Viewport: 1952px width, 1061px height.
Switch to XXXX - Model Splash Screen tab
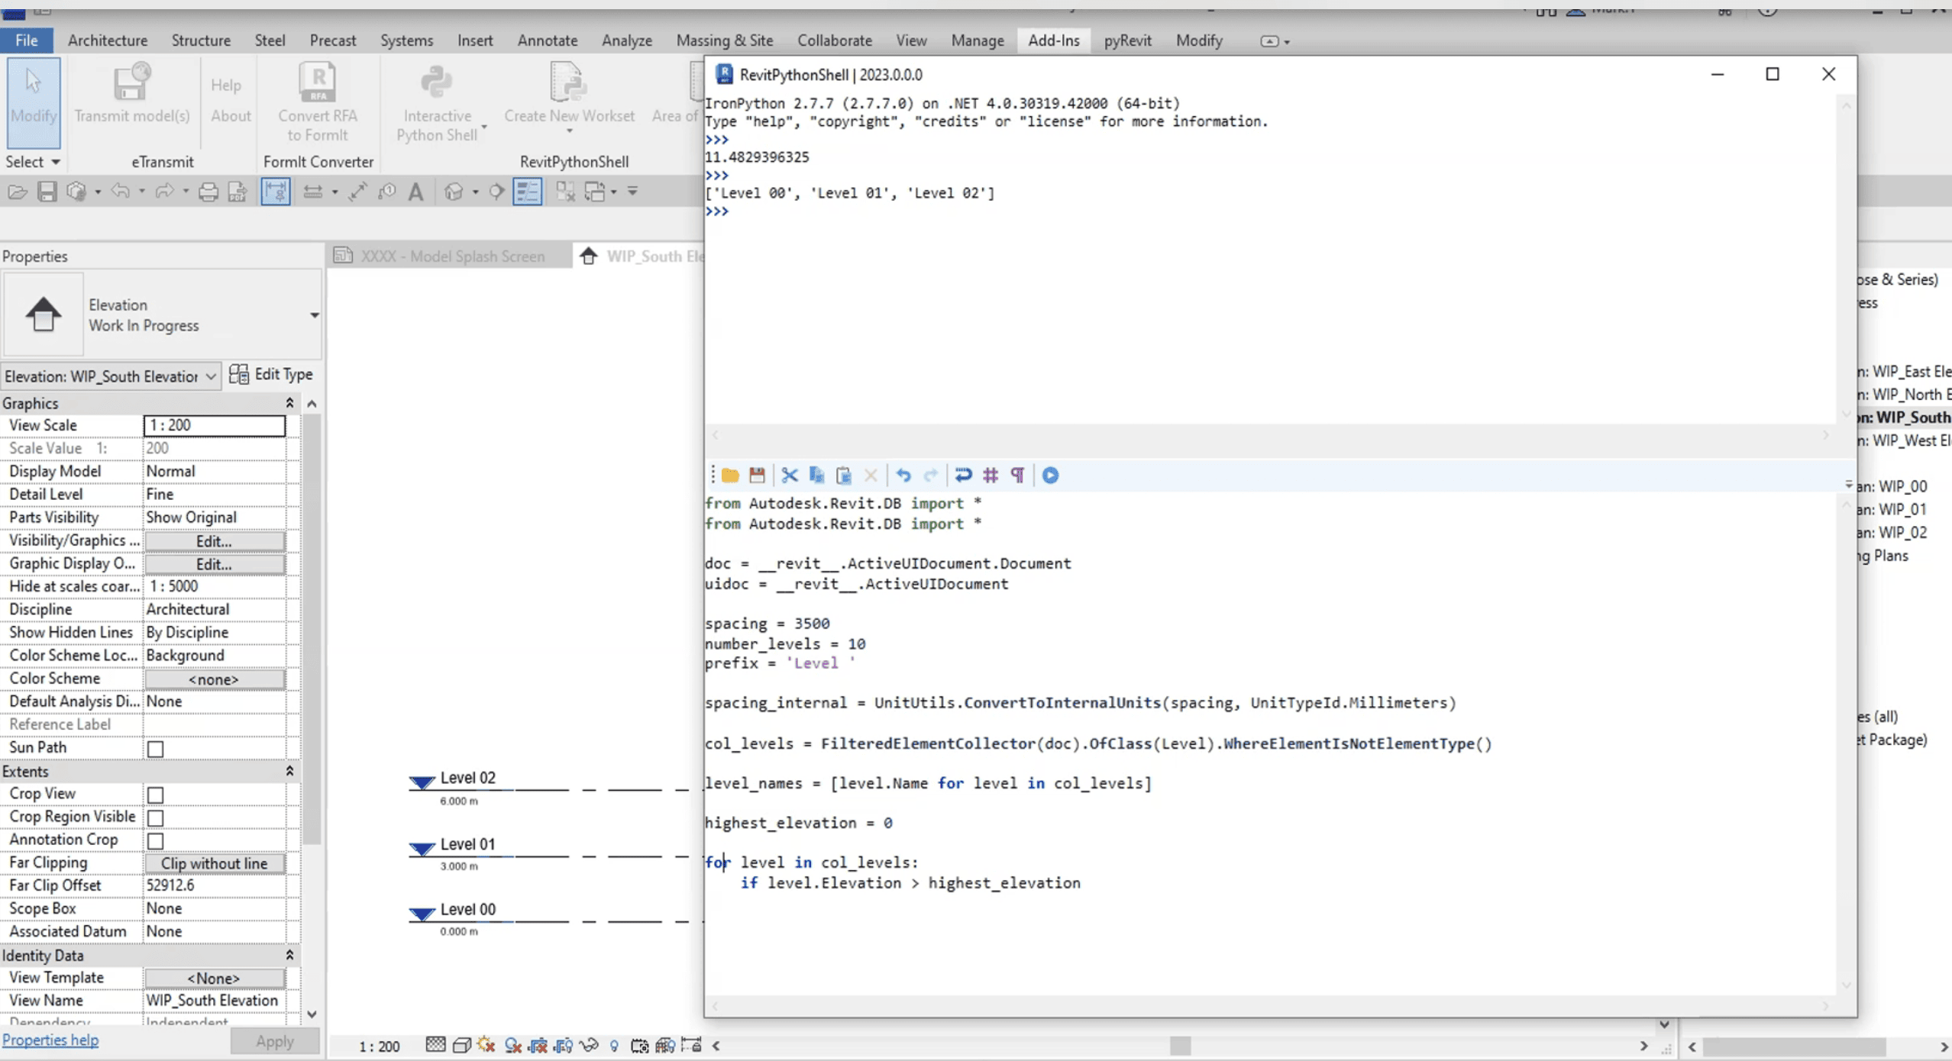[x=452, y=256]
